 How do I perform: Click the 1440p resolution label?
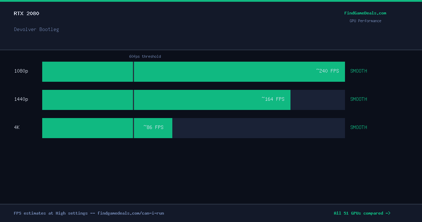21,99
